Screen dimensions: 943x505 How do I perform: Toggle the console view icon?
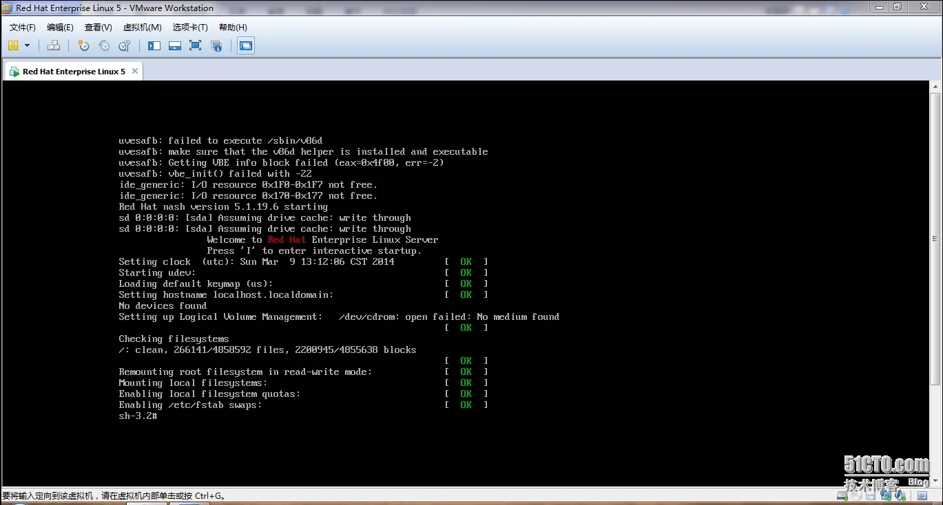[246, 45]
